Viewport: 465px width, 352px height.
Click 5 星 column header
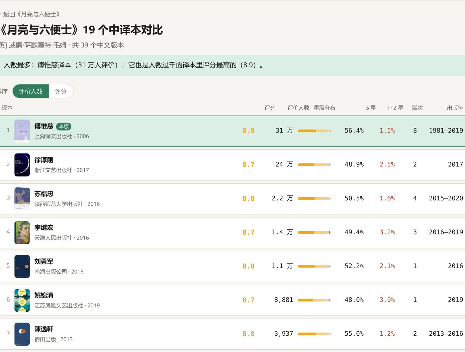(371, 108)
